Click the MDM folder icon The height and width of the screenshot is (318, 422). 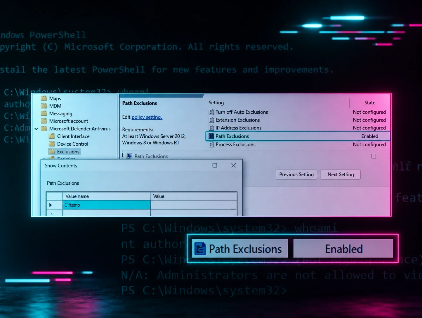pyautogui.click(x=44, y=106)
